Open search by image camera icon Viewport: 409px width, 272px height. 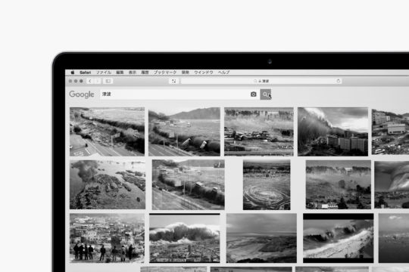click(253, 94)
